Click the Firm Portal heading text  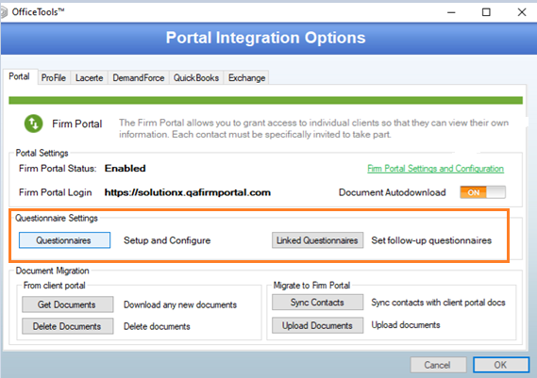point(77,123)
